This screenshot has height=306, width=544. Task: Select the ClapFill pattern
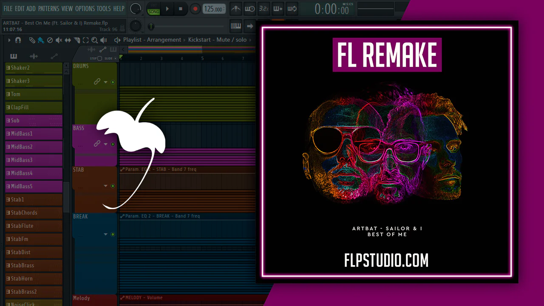point(34,107)
